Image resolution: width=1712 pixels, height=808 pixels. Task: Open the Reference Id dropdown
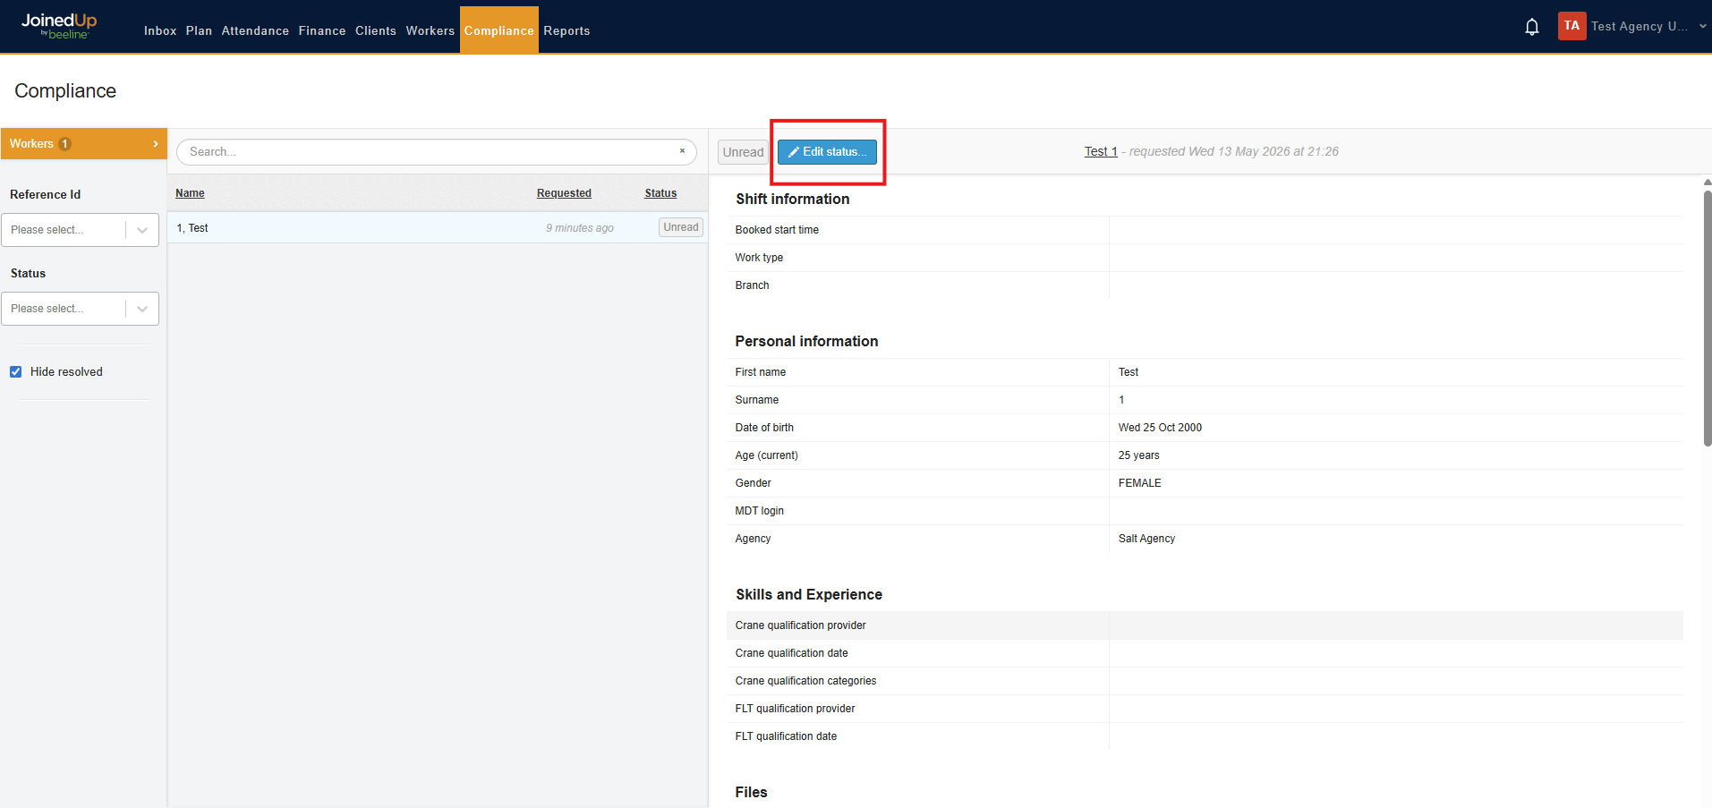click(x=80, y=230)
